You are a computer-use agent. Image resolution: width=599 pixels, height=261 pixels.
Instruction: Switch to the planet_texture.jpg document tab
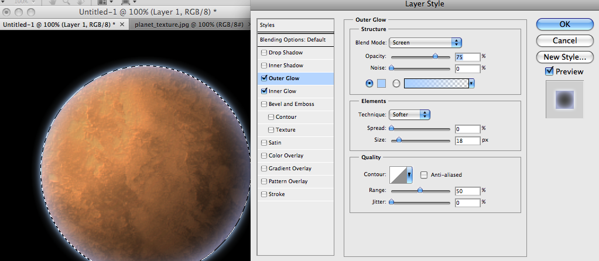189,25
